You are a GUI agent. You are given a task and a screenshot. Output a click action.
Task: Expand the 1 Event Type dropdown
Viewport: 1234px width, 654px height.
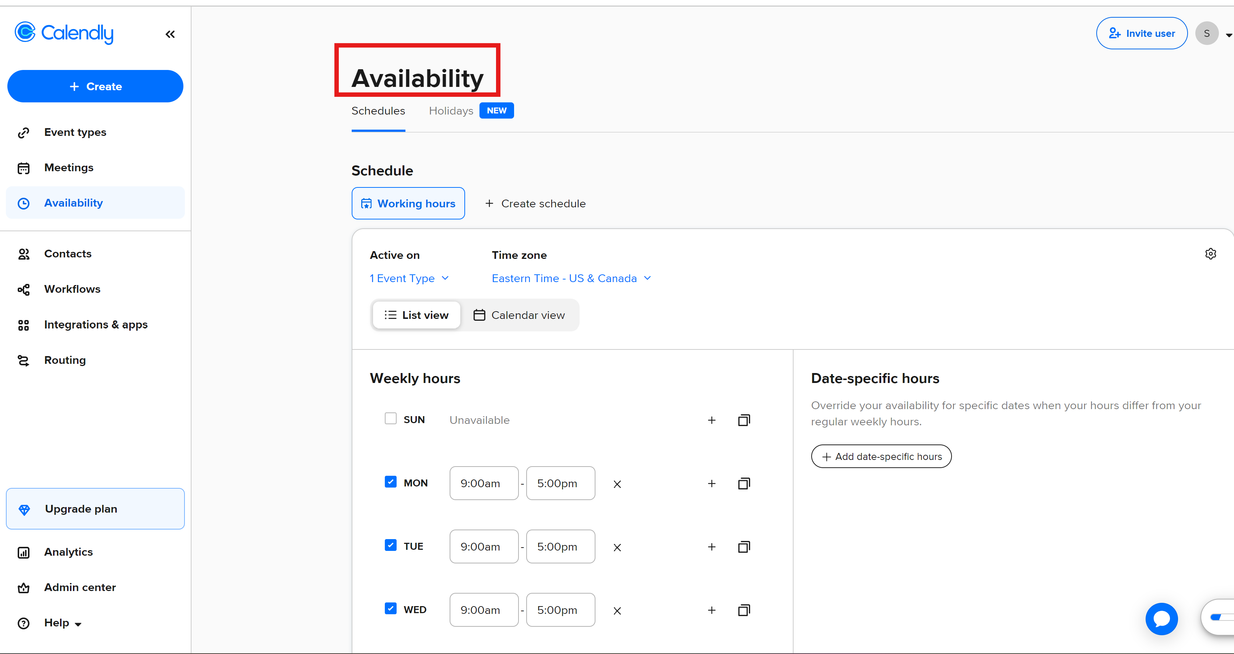click(409, 278)
